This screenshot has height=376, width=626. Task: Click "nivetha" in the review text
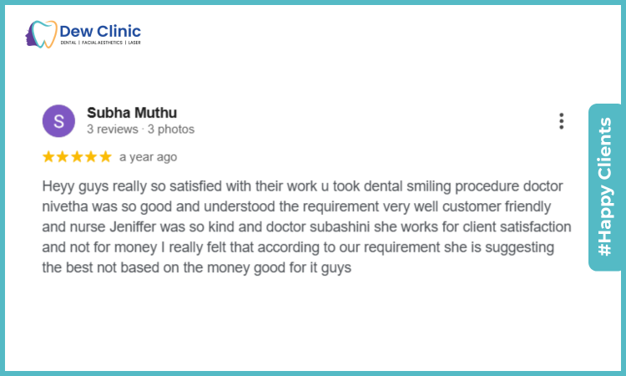[x=64, y=206]
